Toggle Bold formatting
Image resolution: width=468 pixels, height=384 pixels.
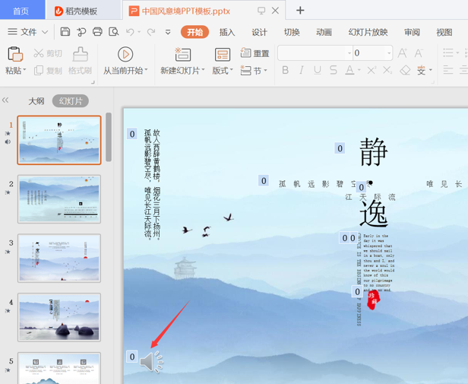pyautogui.click(x=286, y=70)
